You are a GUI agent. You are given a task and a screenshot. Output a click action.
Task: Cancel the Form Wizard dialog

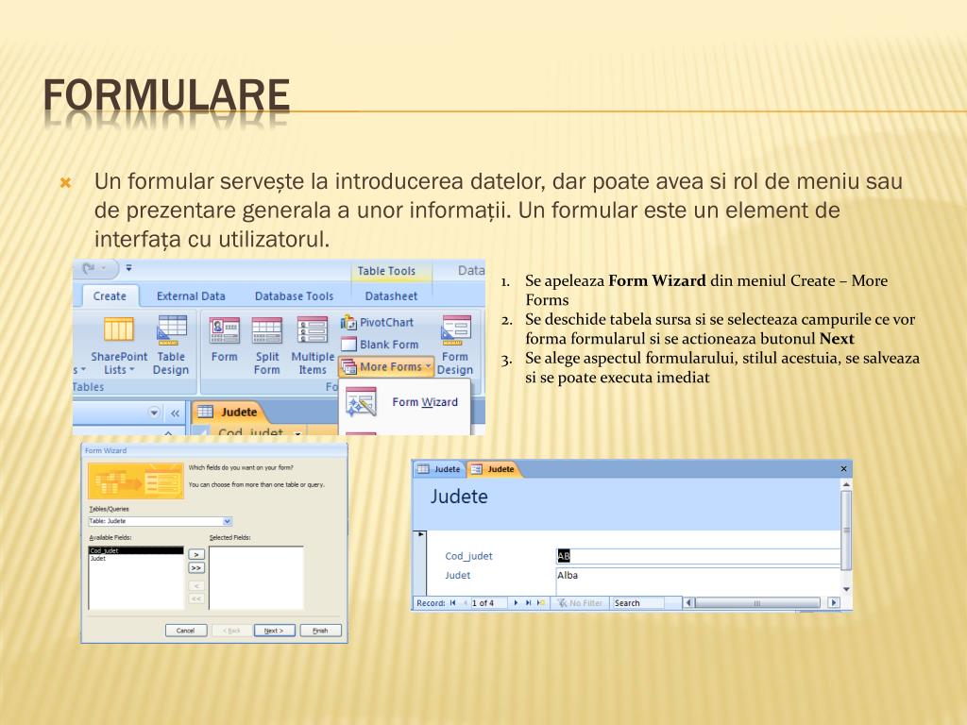click(186, 630)
